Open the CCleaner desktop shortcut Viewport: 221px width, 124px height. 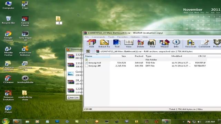(x=8, y=79)
